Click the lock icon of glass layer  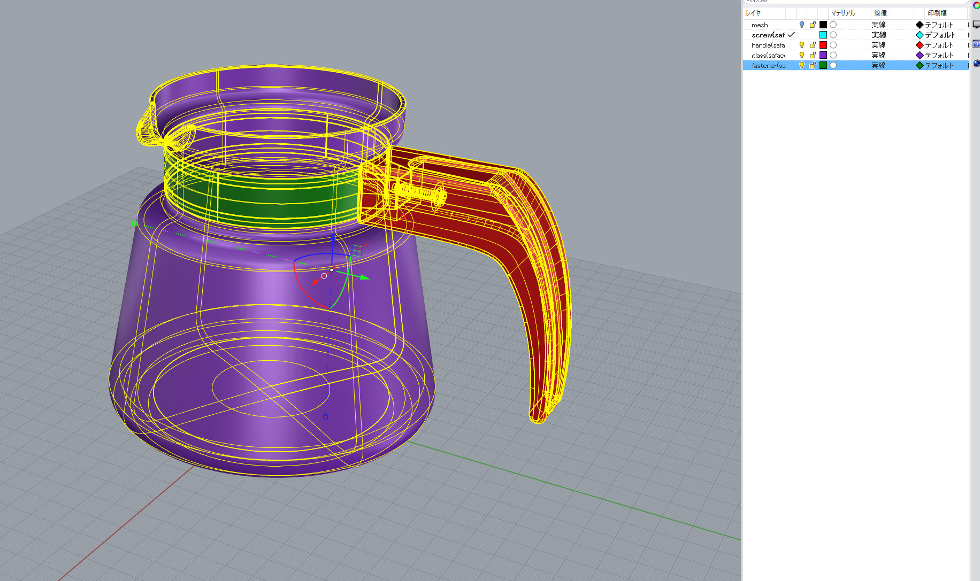(x=813, y=55)
